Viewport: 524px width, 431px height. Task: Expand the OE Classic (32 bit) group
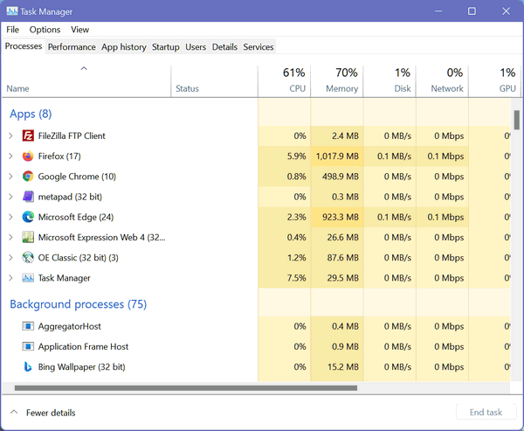10,258
